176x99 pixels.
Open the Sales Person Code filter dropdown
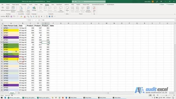click(18, 26)
